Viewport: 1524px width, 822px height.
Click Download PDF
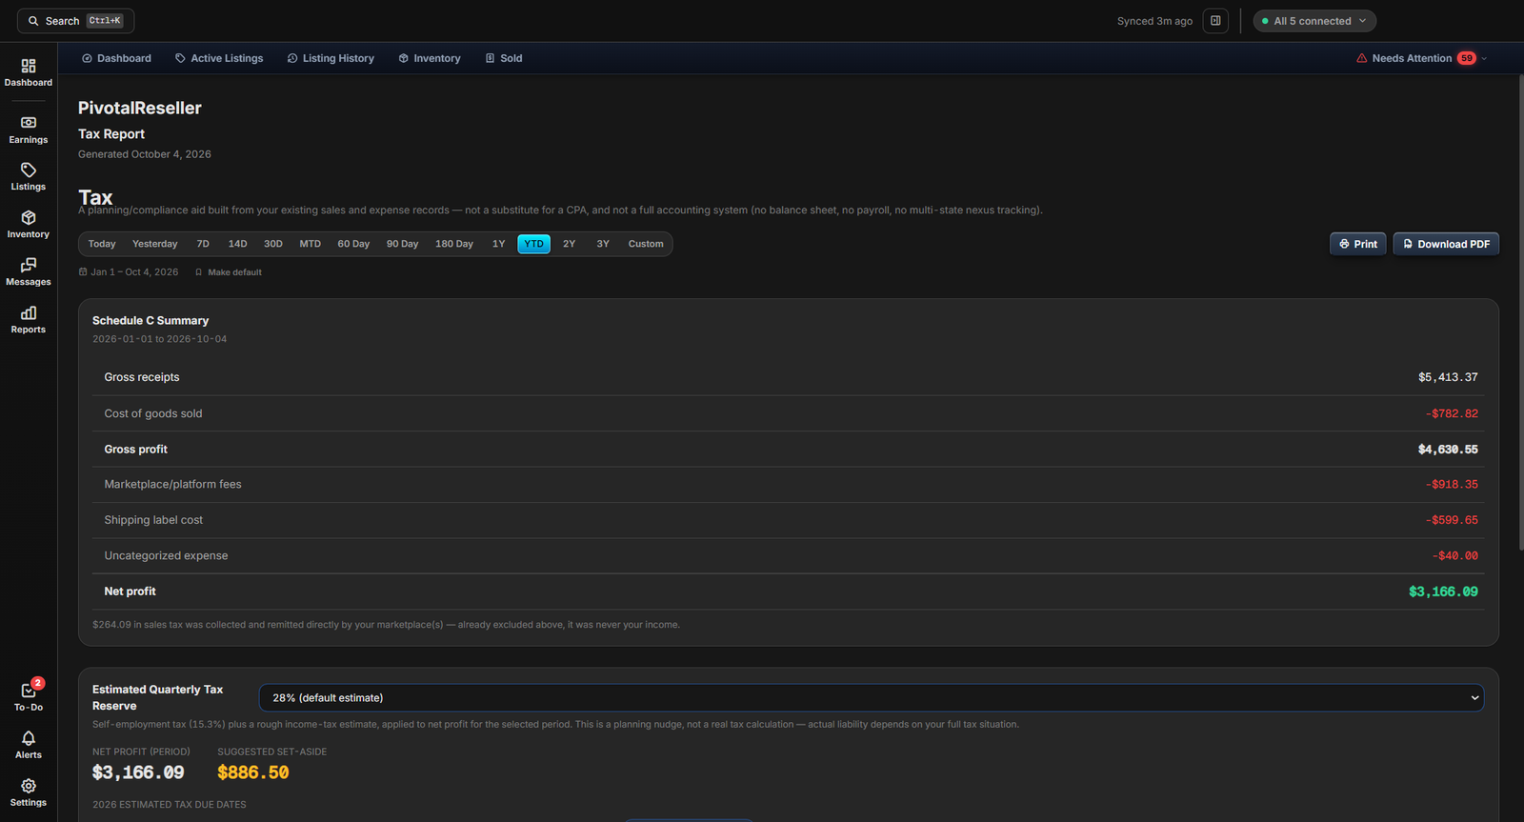point(1446,244)
